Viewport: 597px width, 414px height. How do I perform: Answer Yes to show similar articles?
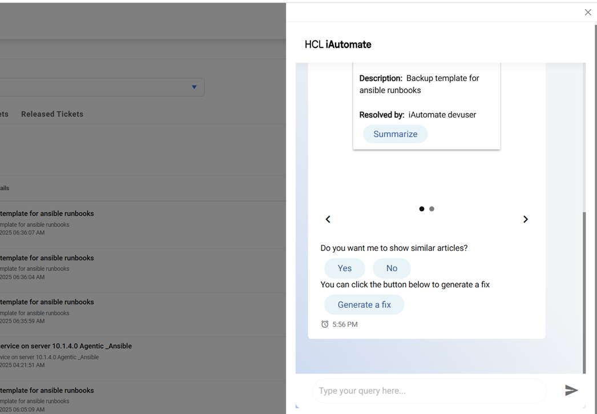(344, 268)
